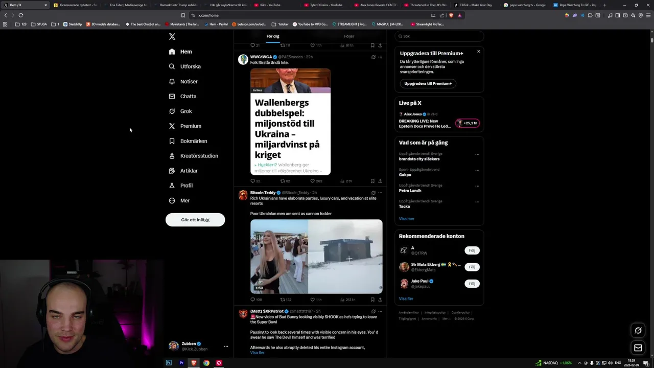654x368 pixels.
Task: Switch to Följer tab
Action: (349, 36)
